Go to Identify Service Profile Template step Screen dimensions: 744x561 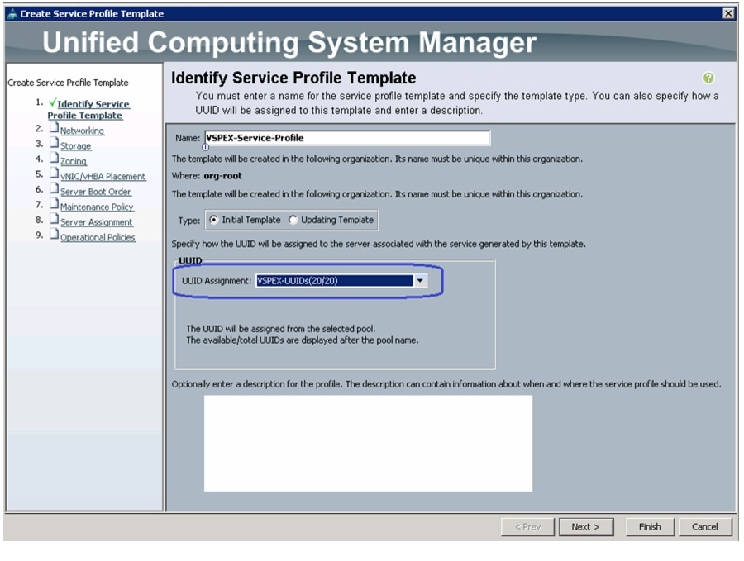[x=88, y=110]
